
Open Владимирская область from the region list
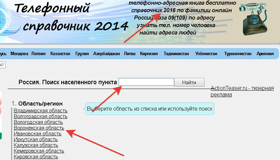[41, 111]
